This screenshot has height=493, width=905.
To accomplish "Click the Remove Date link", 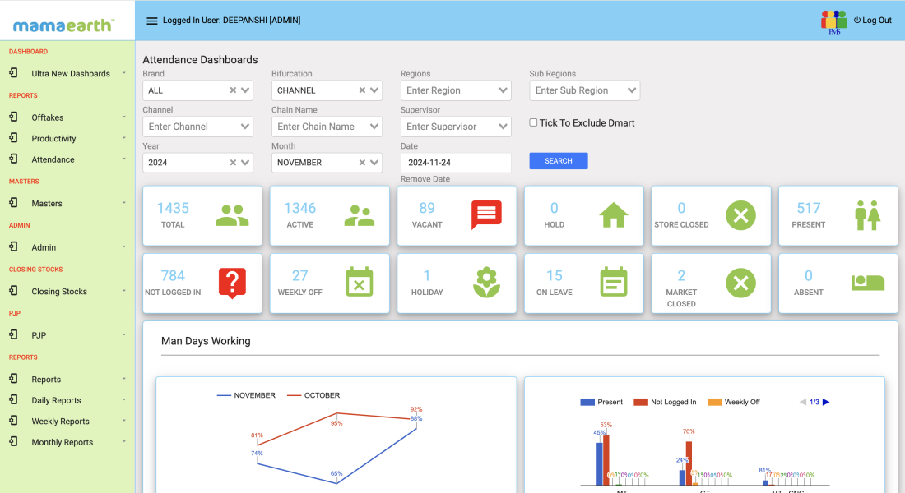I will [425, 179].
